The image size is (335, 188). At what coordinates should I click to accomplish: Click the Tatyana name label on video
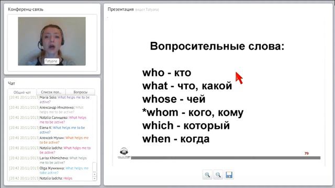[x=51, y=61]
